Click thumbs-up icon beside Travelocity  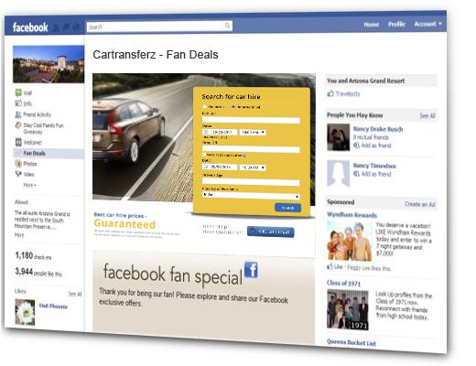[x=330, y=93]
